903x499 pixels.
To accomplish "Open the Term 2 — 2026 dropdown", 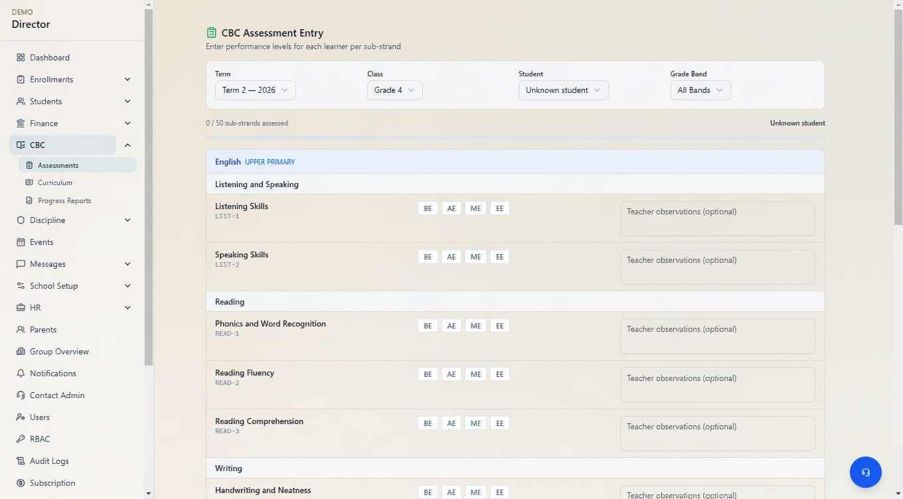I will click(x=256, y=90).
